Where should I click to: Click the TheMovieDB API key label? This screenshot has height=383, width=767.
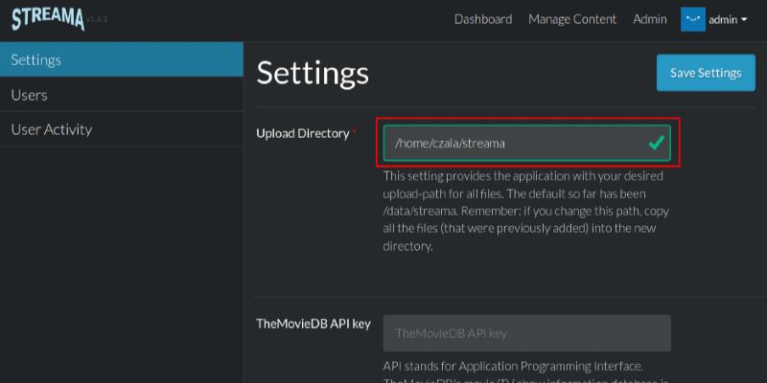click(x=314, y=324)
